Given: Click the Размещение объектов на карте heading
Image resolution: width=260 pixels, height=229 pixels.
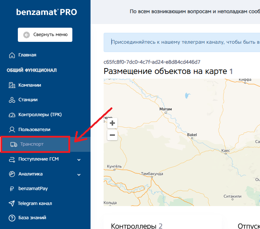Looking at the screenshot, I should 165,71.
